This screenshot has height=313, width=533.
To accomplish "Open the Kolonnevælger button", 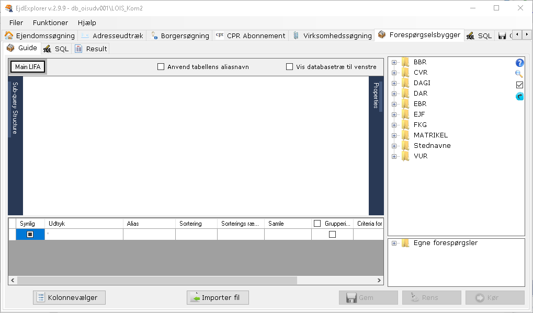I will pyautogui.click(x=69, y=298).
